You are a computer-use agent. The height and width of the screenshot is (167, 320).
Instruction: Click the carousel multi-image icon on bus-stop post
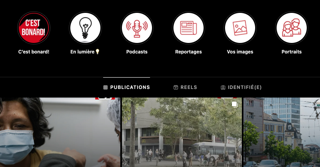click(235, 104)
